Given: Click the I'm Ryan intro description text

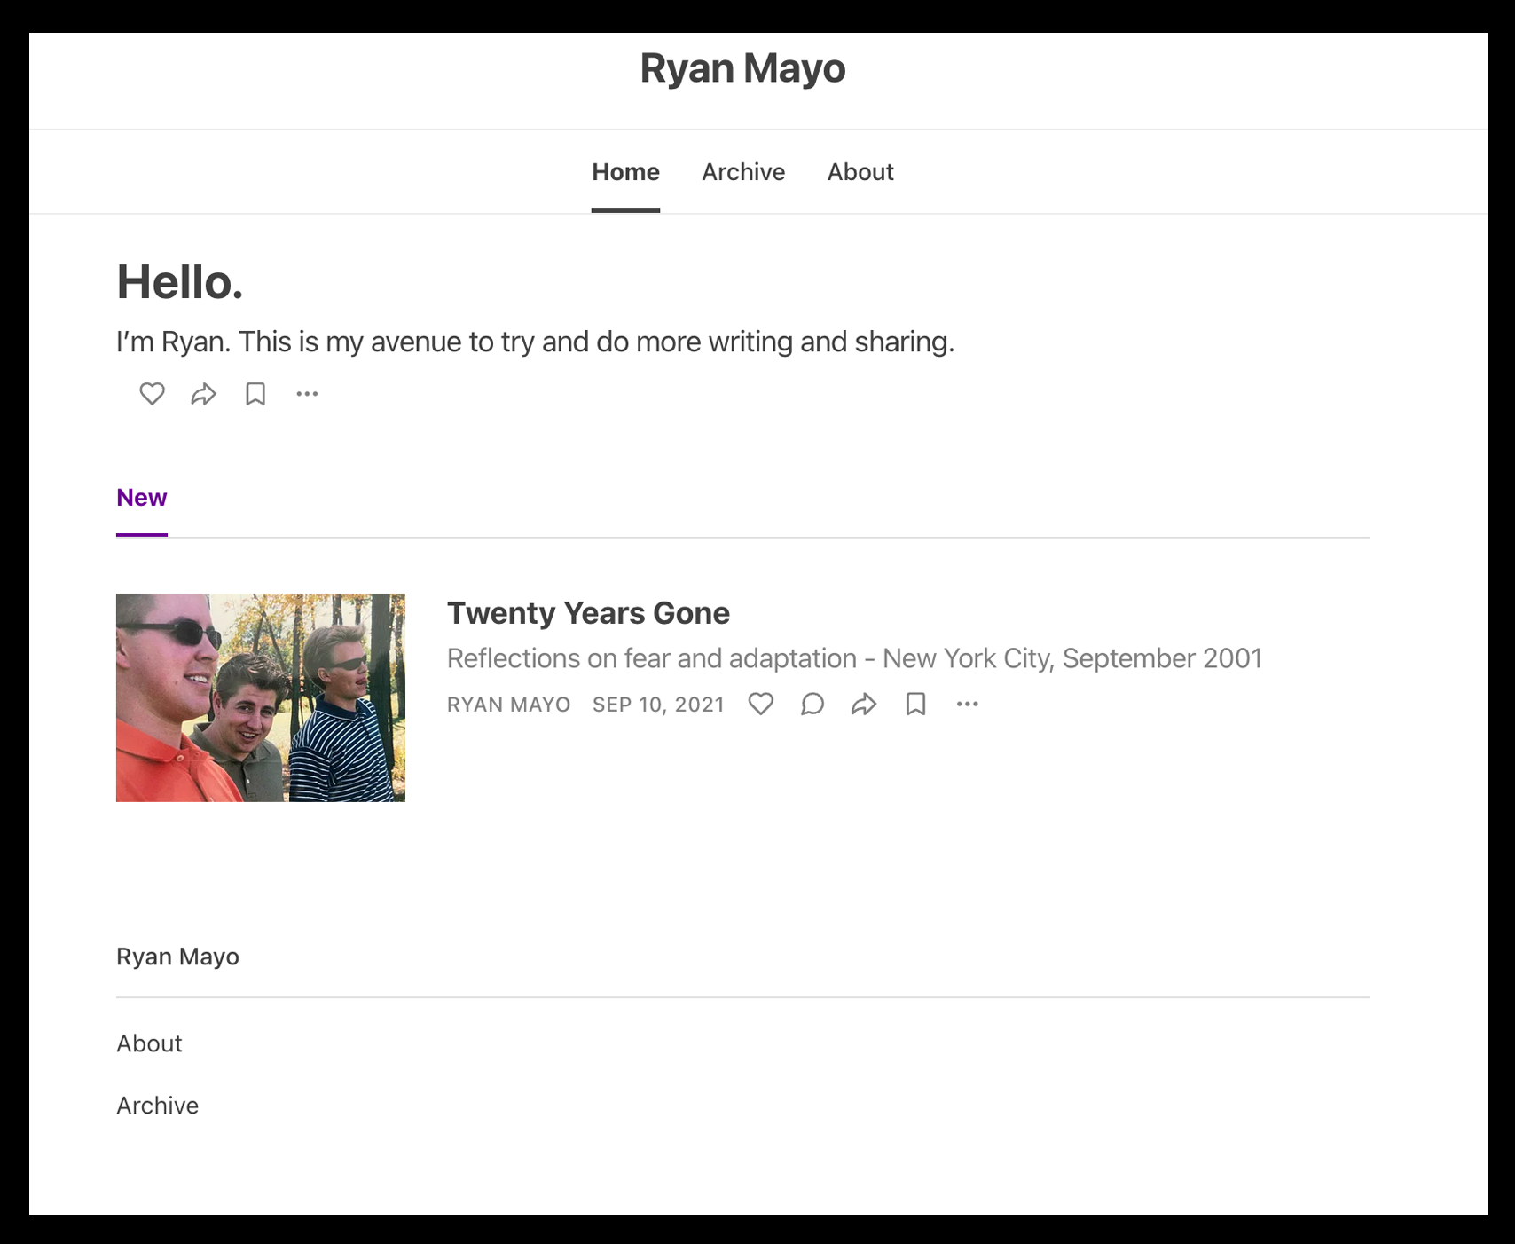Looking at the screenshot, I should [x=536, y=342].
